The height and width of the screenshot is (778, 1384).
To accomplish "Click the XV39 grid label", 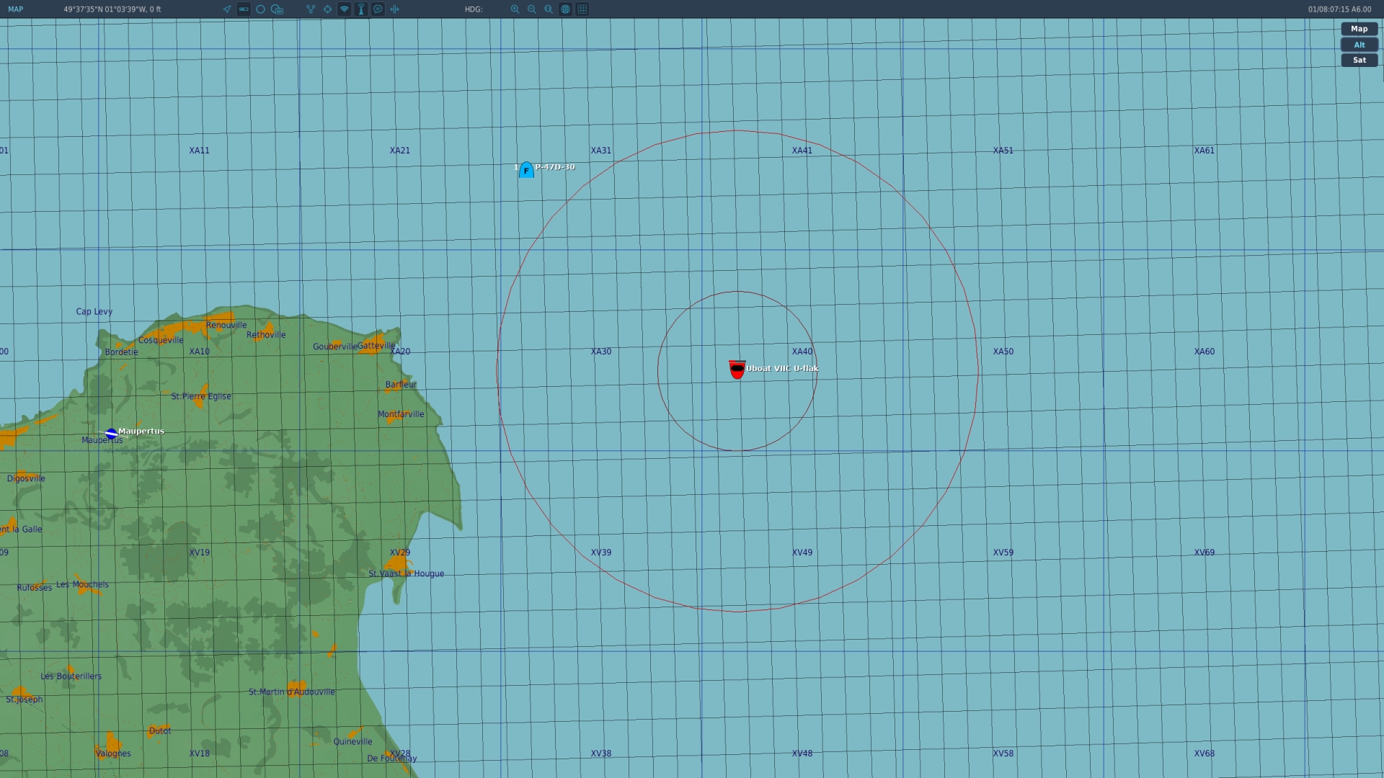I will tap(601, 553).
